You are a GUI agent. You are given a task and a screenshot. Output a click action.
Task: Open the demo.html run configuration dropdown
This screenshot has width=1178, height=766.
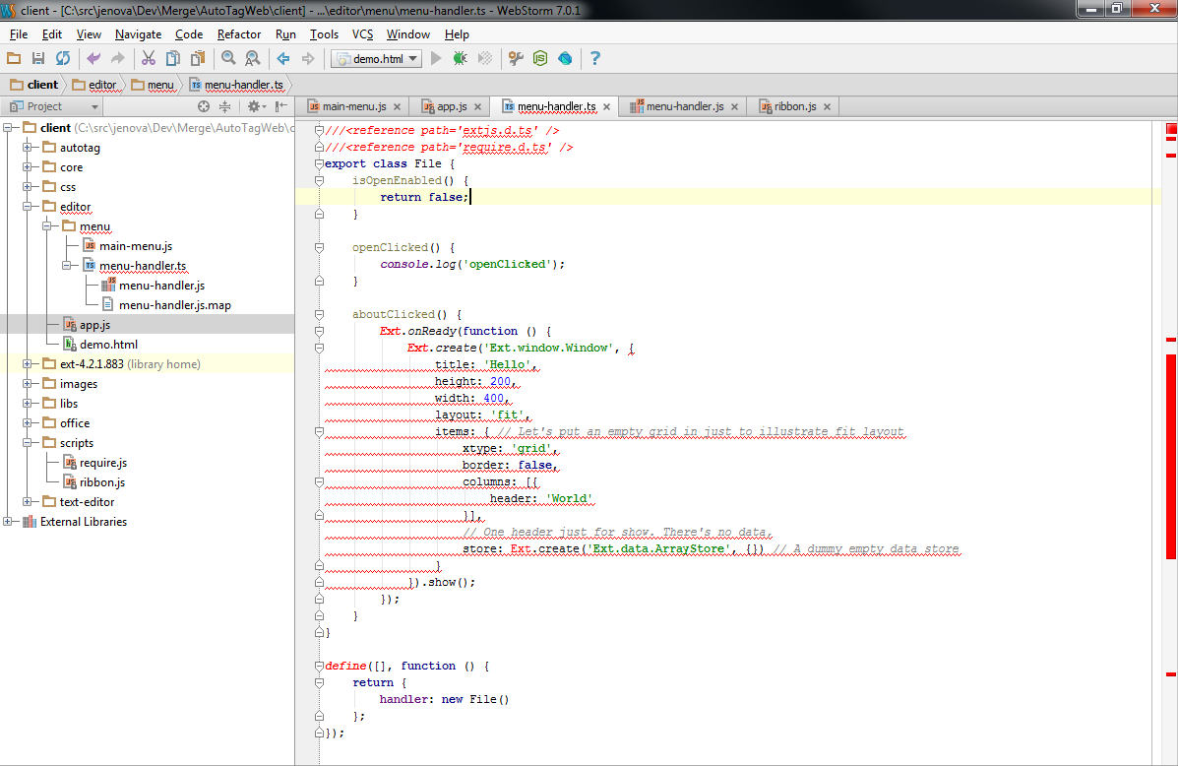(376, 59)
